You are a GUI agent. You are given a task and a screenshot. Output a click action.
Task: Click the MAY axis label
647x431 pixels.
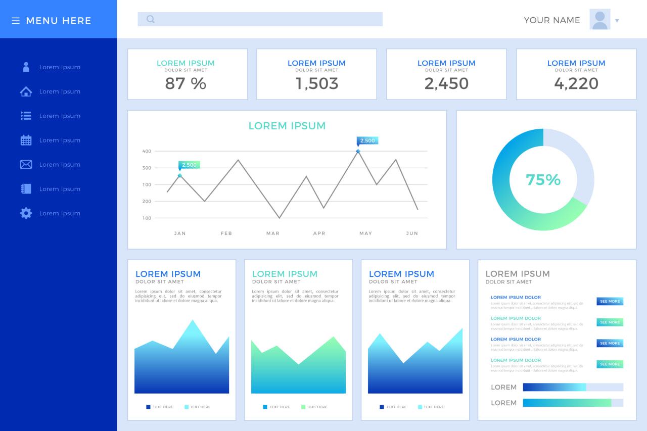(365, 233)
